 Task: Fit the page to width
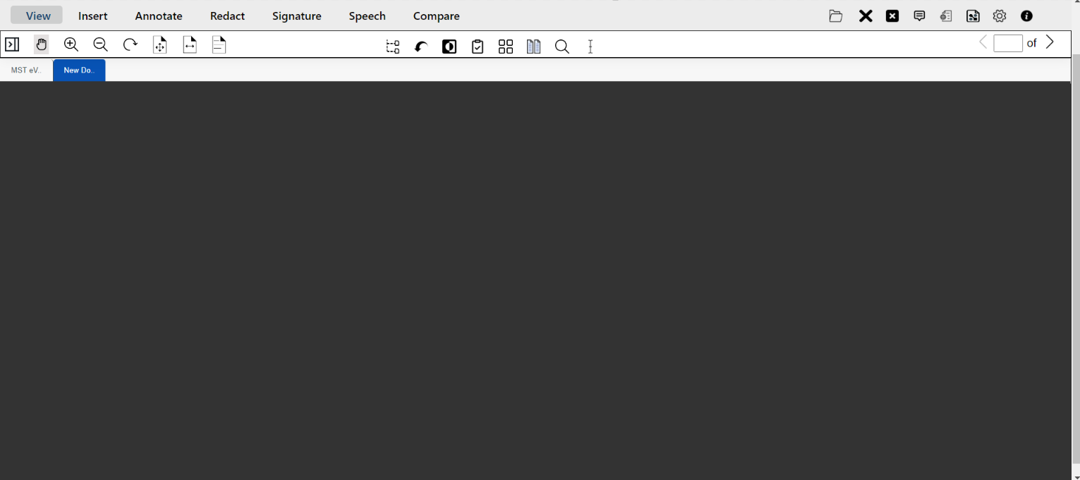[x=190, y=44]
